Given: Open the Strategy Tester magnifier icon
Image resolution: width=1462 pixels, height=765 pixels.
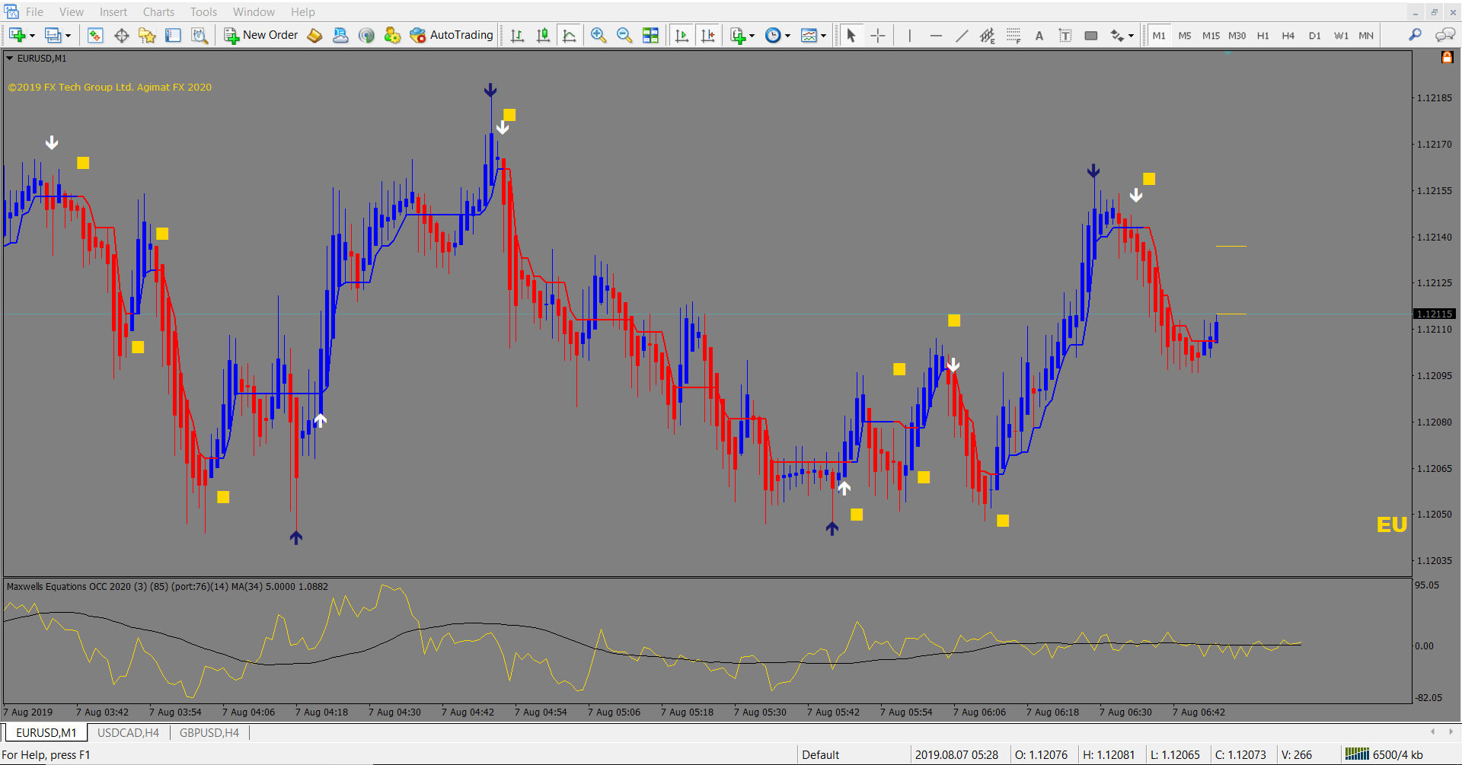Looking at the screenshot, I should 199,35.
